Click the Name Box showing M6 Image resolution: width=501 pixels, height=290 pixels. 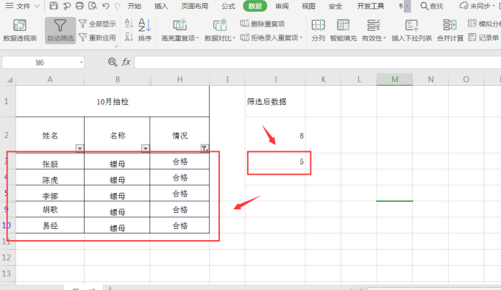40,62
